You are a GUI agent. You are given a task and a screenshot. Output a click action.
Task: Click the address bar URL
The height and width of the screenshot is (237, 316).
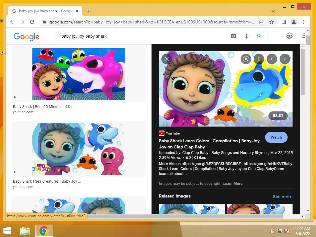point(152,22)
